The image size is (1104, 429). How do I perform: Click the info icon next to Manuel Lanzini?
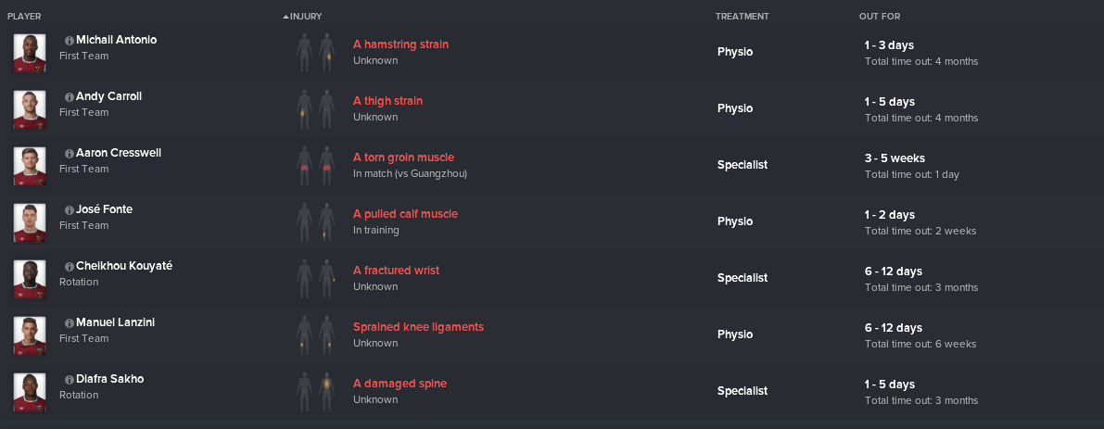coord(69,323)
